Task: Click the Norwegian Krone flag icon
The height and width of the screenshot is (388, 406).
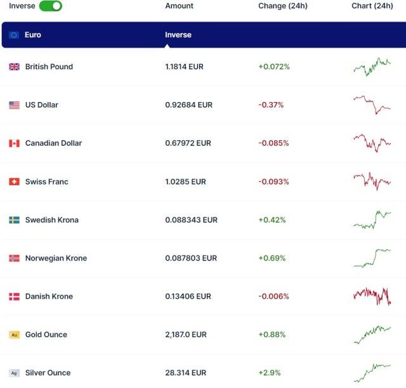Action: click(x=14, y=258)
